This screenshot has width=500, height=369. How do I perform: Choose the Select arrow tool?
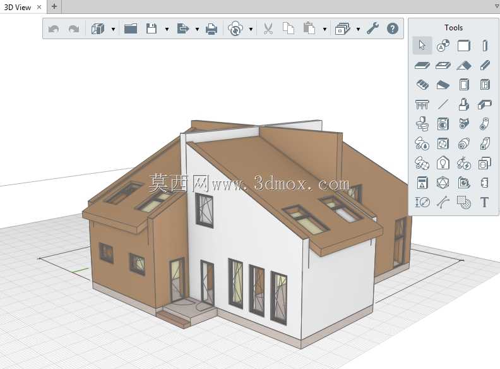pos(422,45)
